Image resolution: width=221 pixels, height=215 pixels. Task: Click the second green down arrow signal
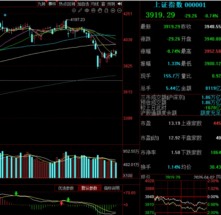tap(68, 199)
